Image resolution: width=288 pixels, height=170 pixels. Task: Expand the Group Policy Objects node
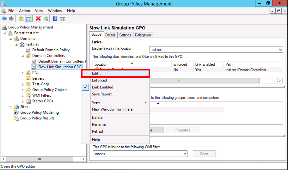click(22, 90)
